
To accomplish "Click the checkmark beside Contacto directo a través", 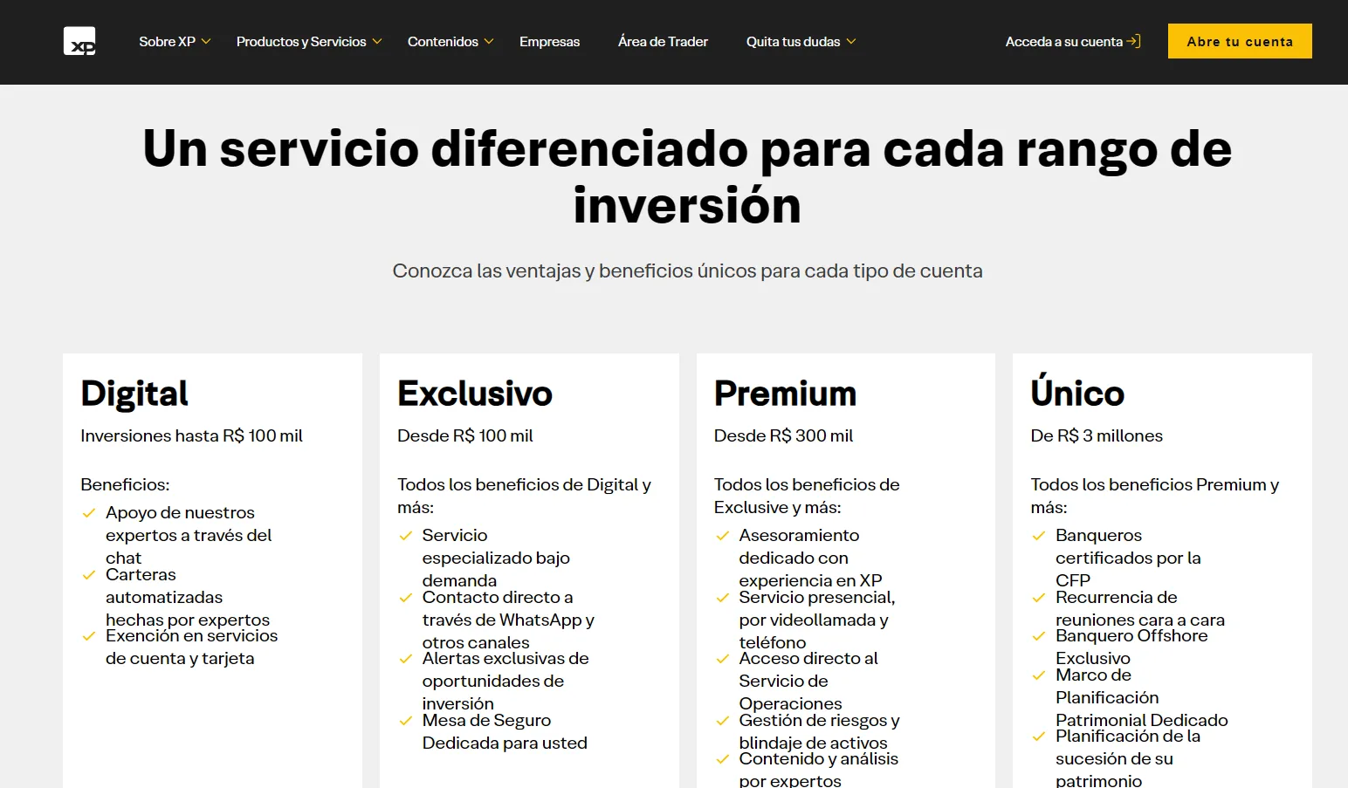I will (405, 598).
